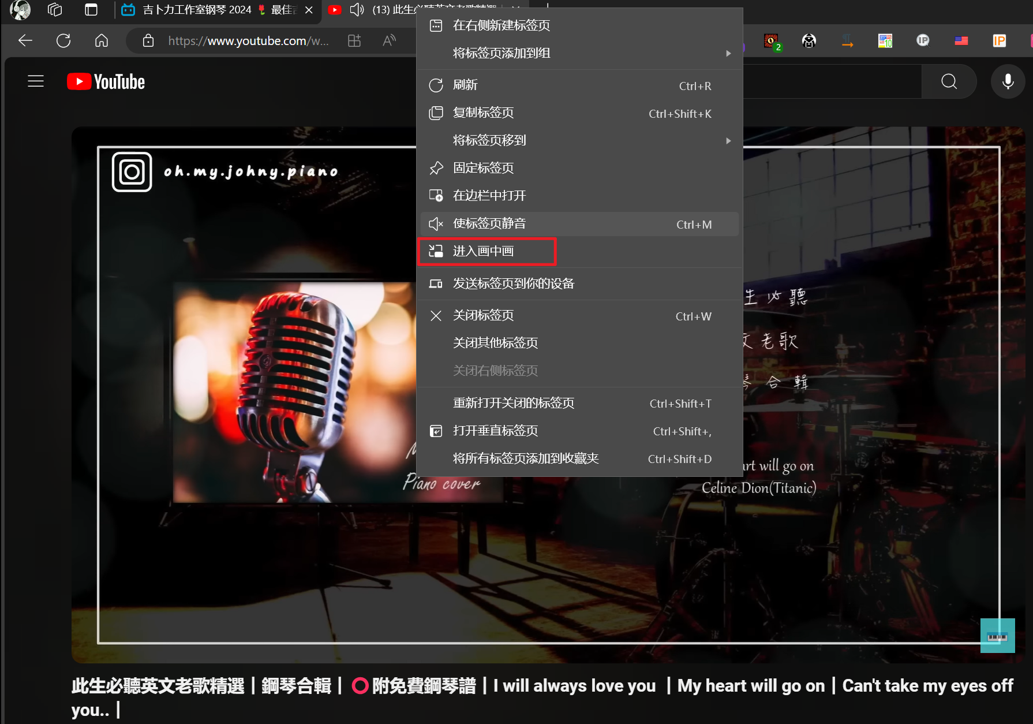Open the browser home page icon

click(x=102, y=40)
